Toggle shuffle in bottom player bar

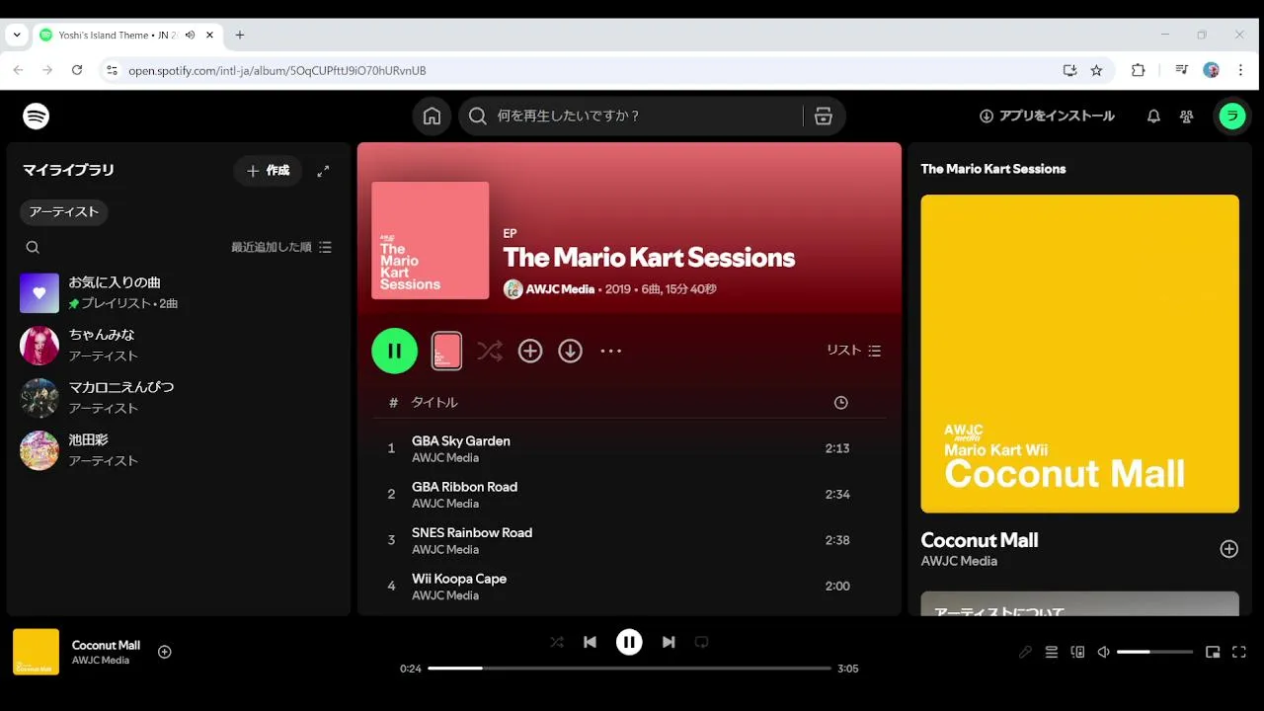pos(557,642)
